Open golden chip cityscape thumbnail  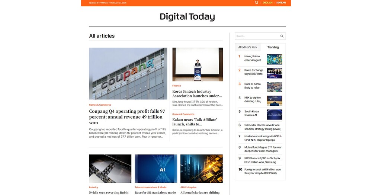click(202, 169)
